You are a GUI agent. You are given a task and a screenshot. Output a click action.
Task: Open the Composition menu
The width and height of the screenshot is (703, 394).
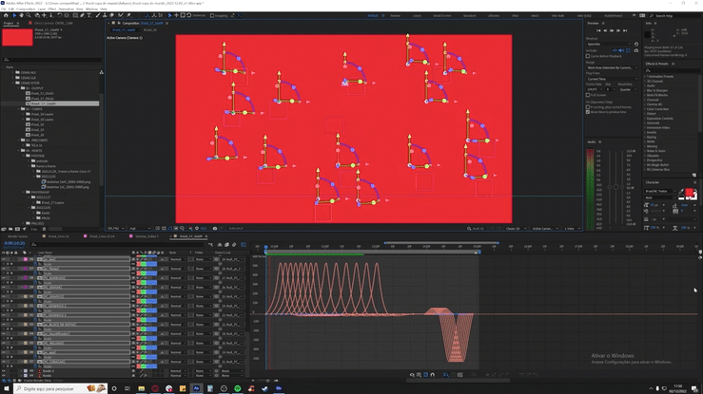click(x=26, y=9)
